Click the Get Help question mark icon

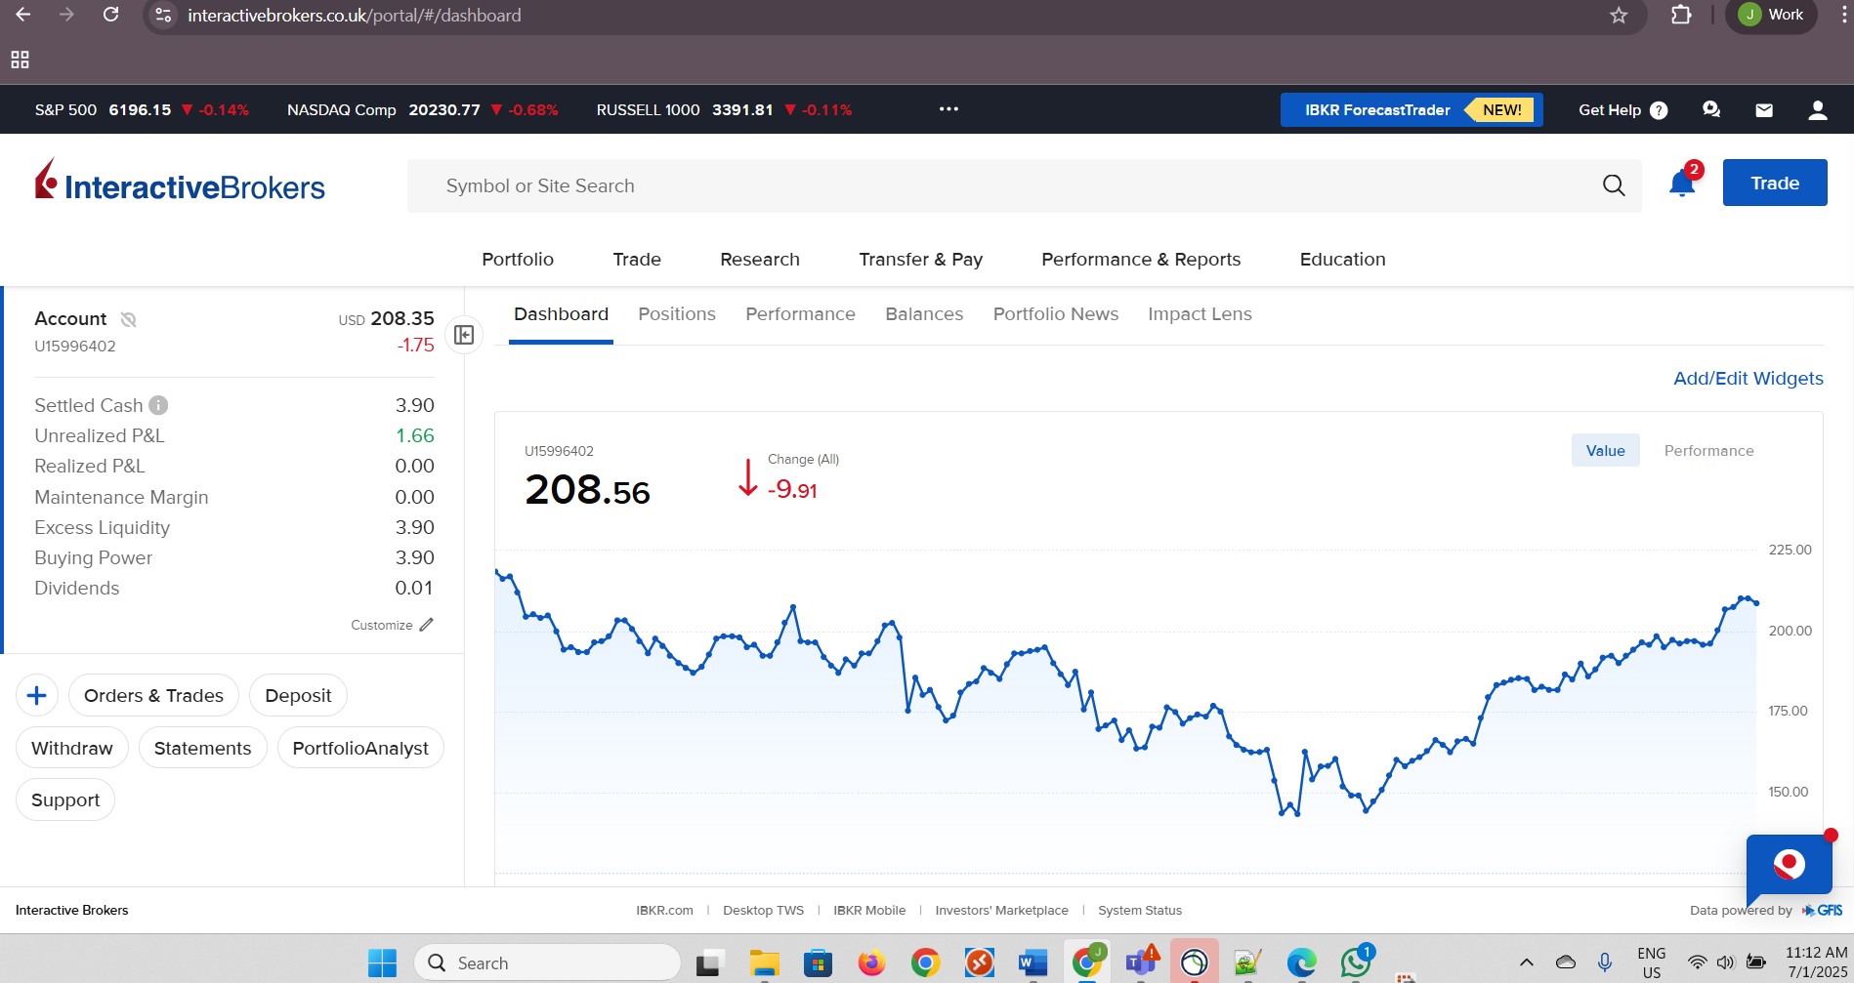coord(1659,110)
